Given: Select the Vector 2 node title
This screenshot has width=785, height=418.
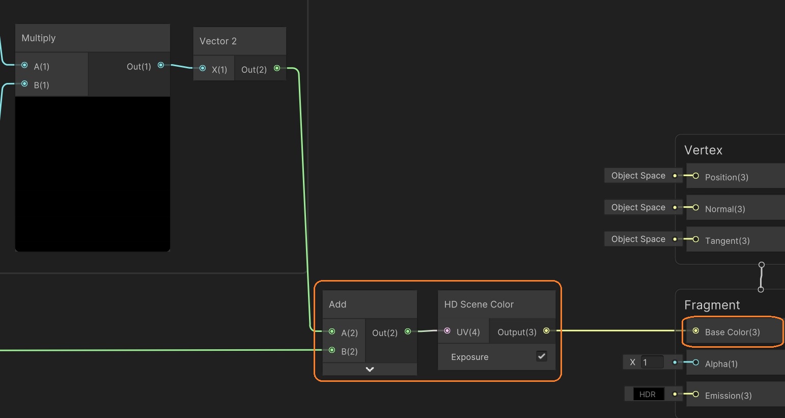Looking at the screenshot, I should [x=218, y=41].
